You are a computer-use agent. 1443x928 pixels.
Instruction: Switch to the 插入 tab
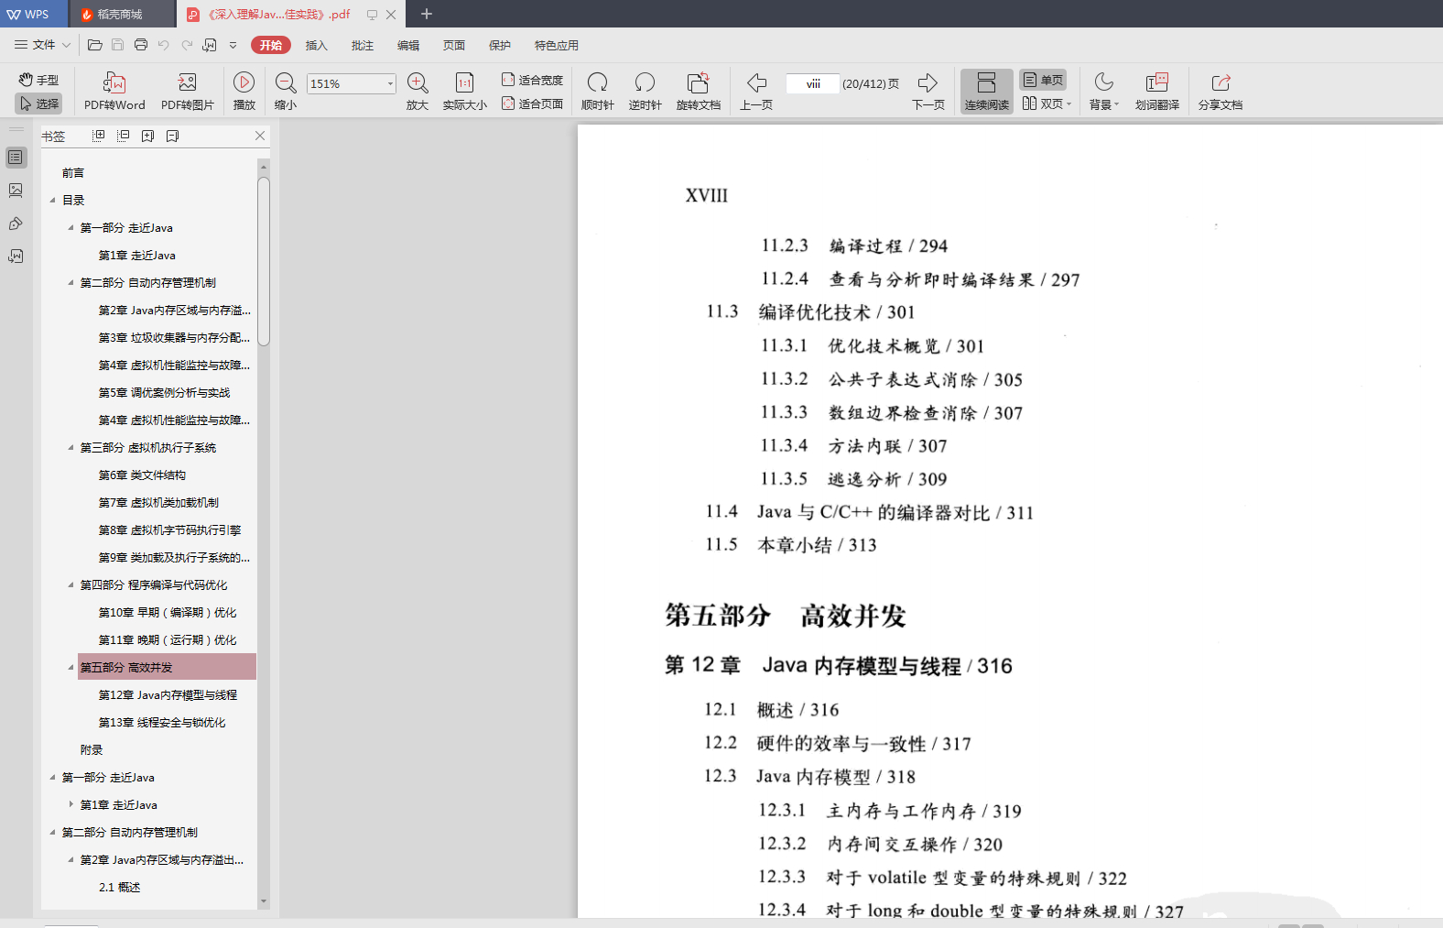click(316, 45)
